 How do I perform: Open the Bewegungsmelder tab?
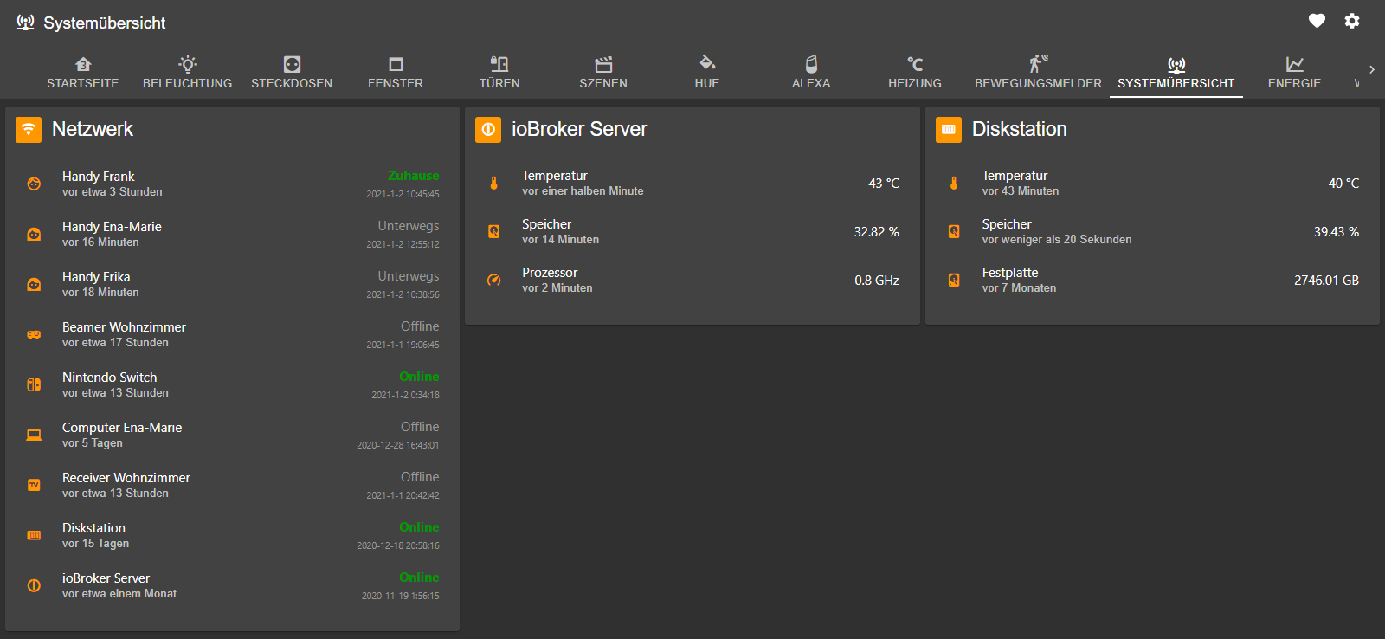(1038, 73)
